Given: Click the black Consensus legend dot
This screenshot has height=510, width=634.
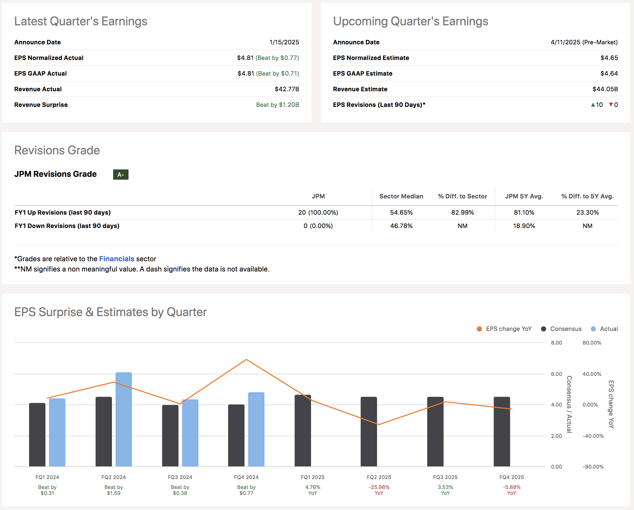Looking at the screenshot, I should [x=543, y=329].
